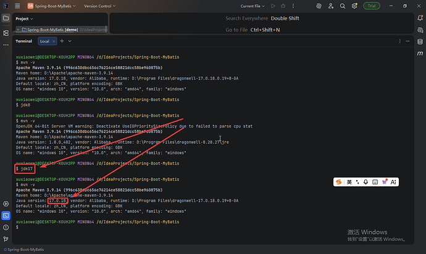426x254 pixels.
Task: Open the terminal shell type dropdown arrow
Action: click(70, 41)
